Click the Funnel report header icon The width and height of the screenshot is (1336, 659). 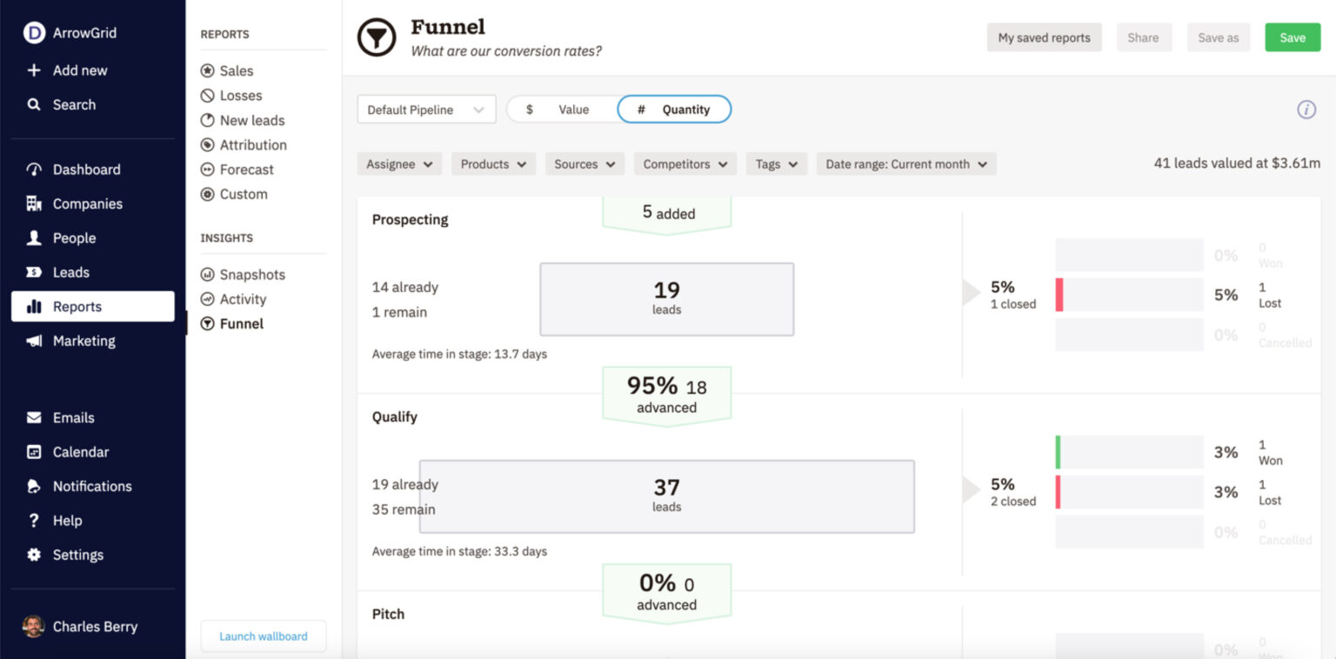[377, 38]
